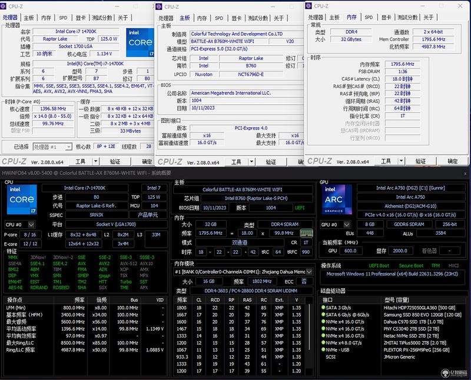Switch to the 内存 tab in the left CPU-Z window

click(46, 18)
